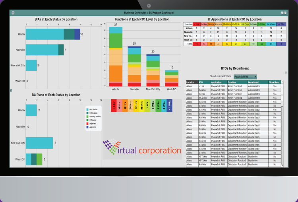Click the gear icon in the title bar

point(13,13)
